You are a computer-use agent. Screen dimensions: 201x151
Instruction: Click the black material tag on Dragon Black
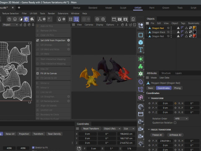[194, 32]
